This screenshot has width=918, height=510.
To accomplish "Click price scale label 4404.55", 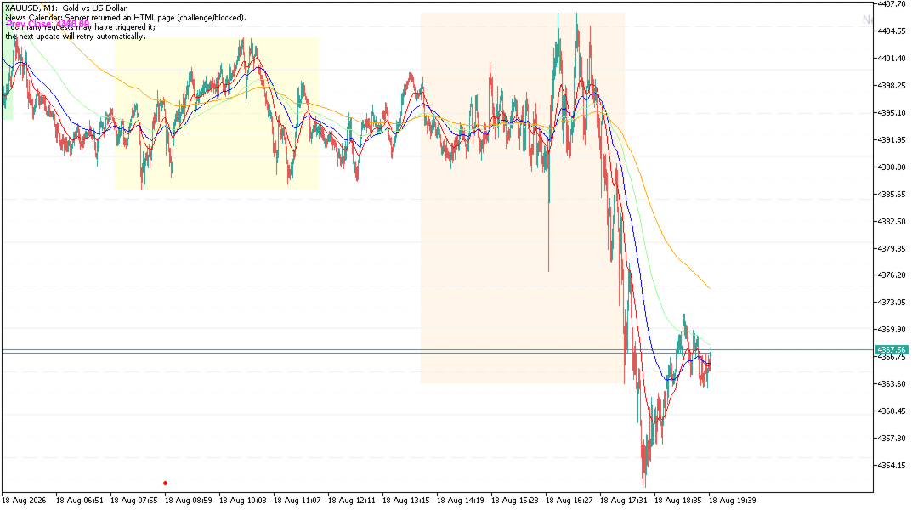I will [x=891, y=31].
